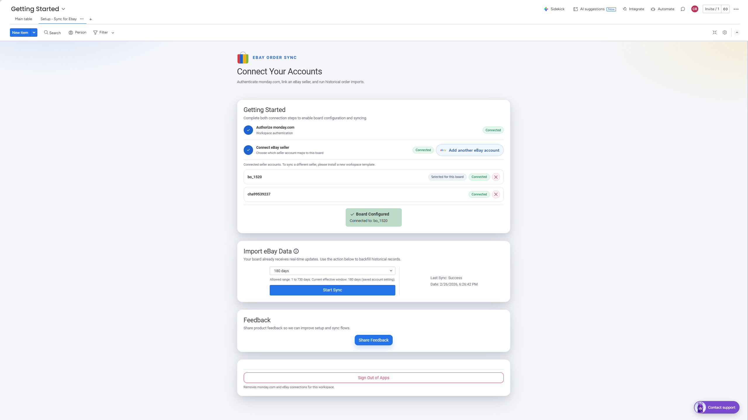The image size is (748, 420).
Task: Expand the Getting Started board title menu
Action: (63, 9)
